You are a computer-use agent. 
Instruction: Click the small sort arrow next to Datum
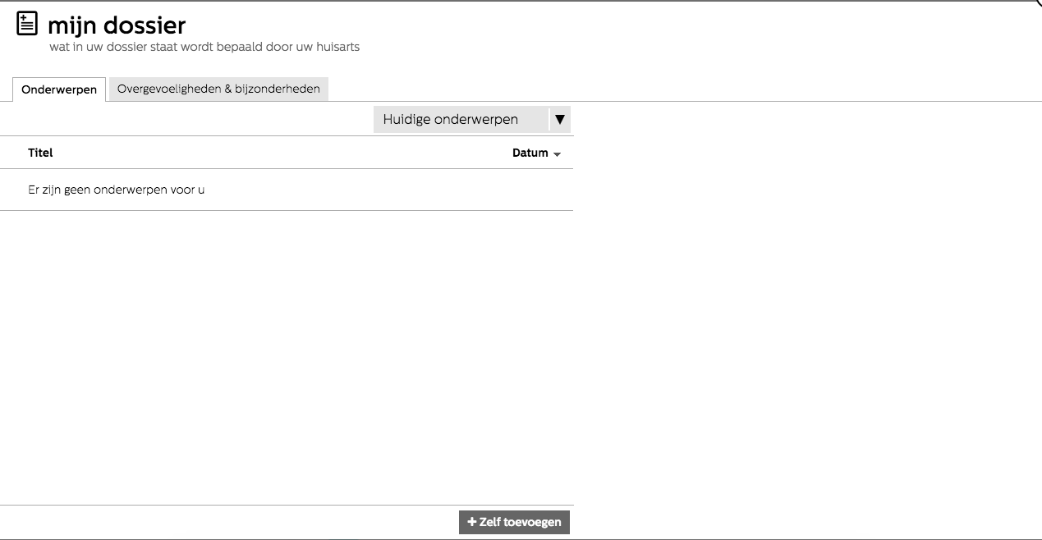click(x=558, y=154)
